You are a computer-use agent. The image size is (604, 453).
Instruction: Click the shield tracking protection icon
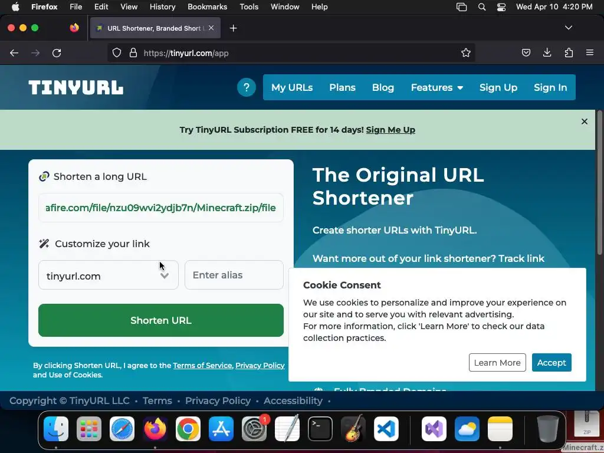(x=117, y=52)
